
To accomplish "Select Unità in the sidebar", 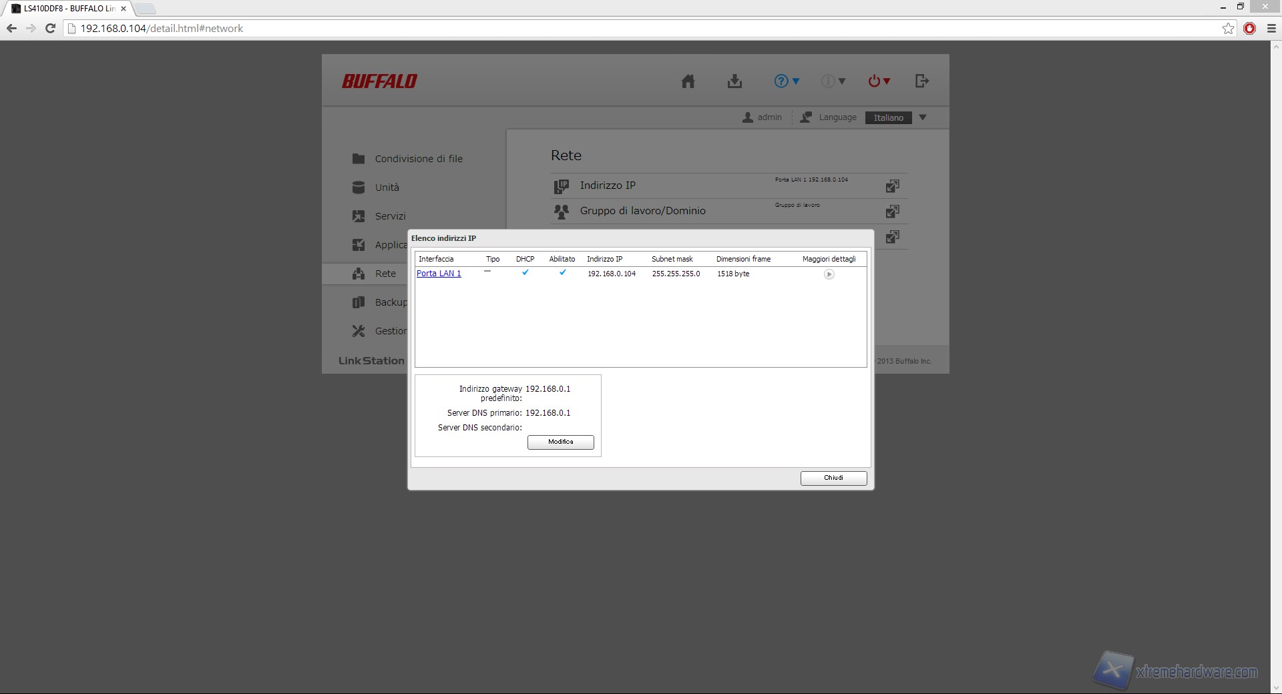I will click(x=387, y=188).
